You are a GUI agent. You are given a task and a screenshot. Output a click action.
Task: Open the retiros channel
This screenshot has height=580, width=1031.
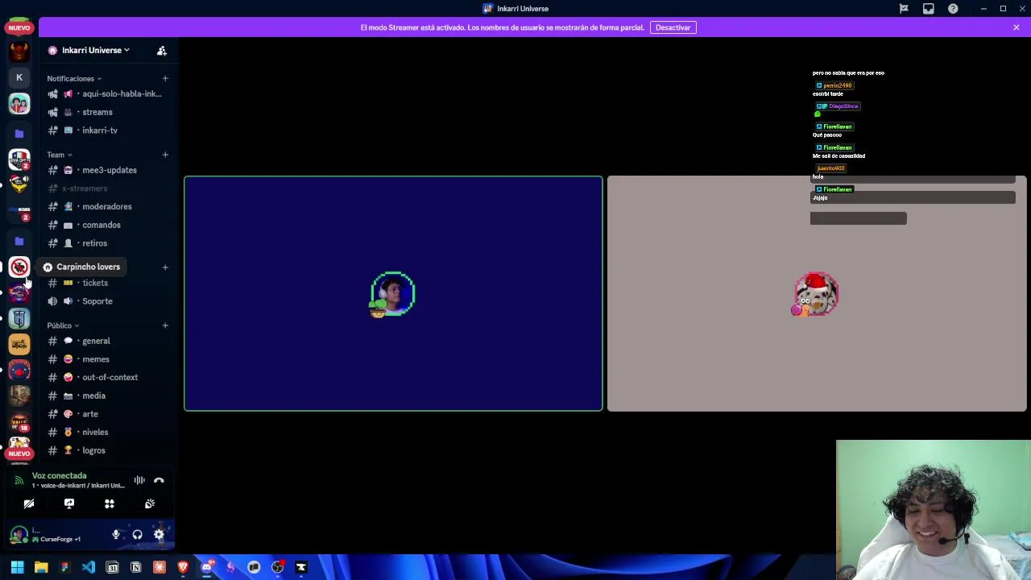click(x=106, y=243)
